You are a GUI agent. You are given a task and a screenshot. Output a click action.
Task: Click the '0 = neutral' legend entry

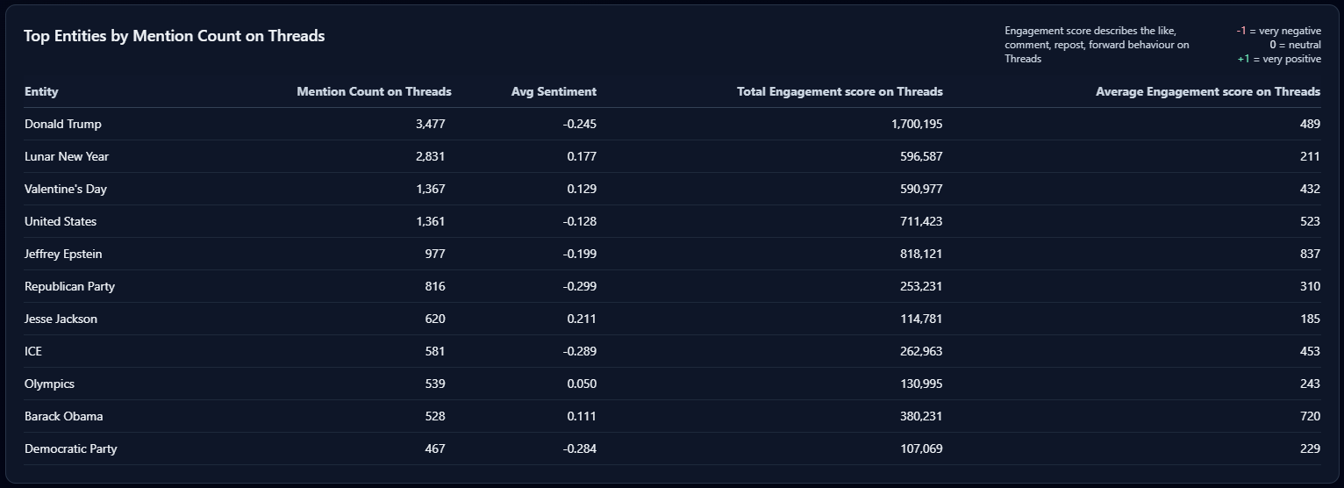pos(1295,45)
